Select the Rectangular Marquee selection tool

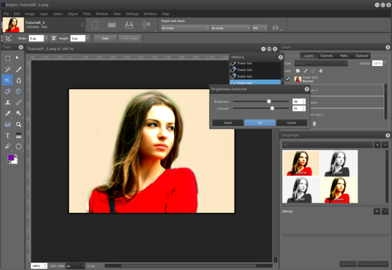pos(7,58)
